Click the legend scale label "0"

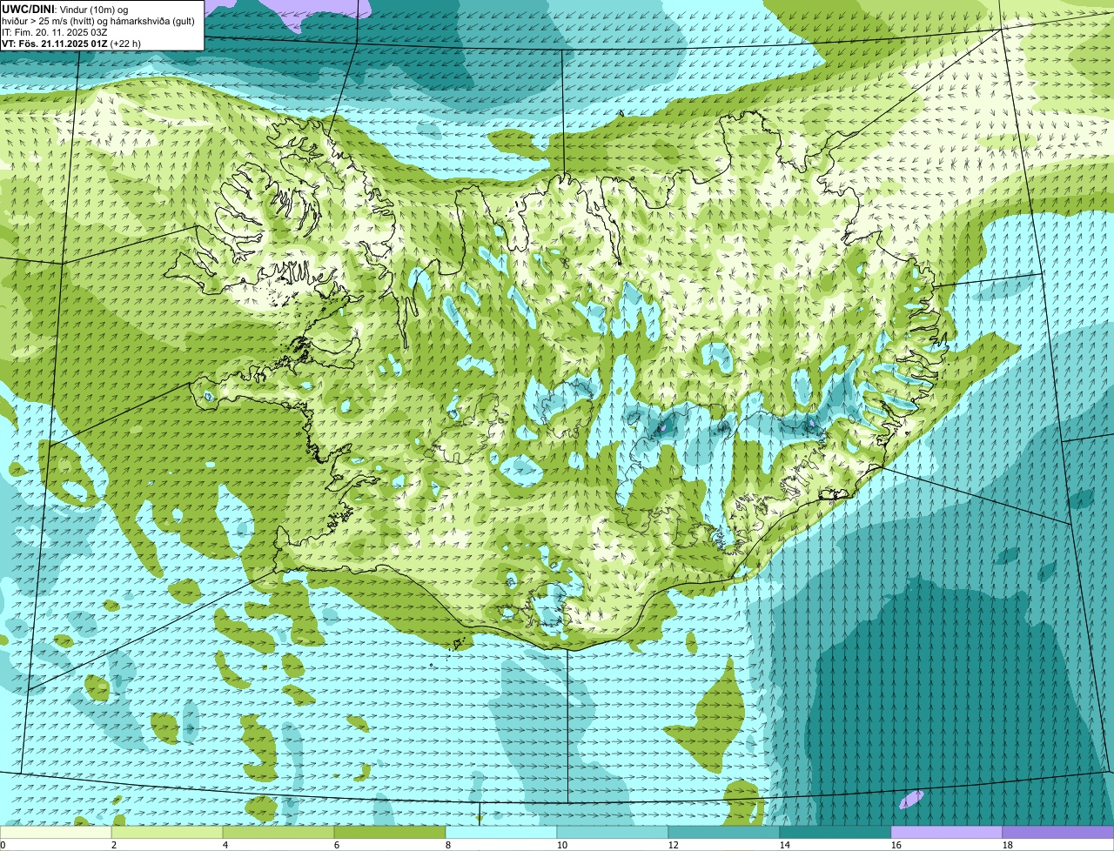click(x=3, y=845)
